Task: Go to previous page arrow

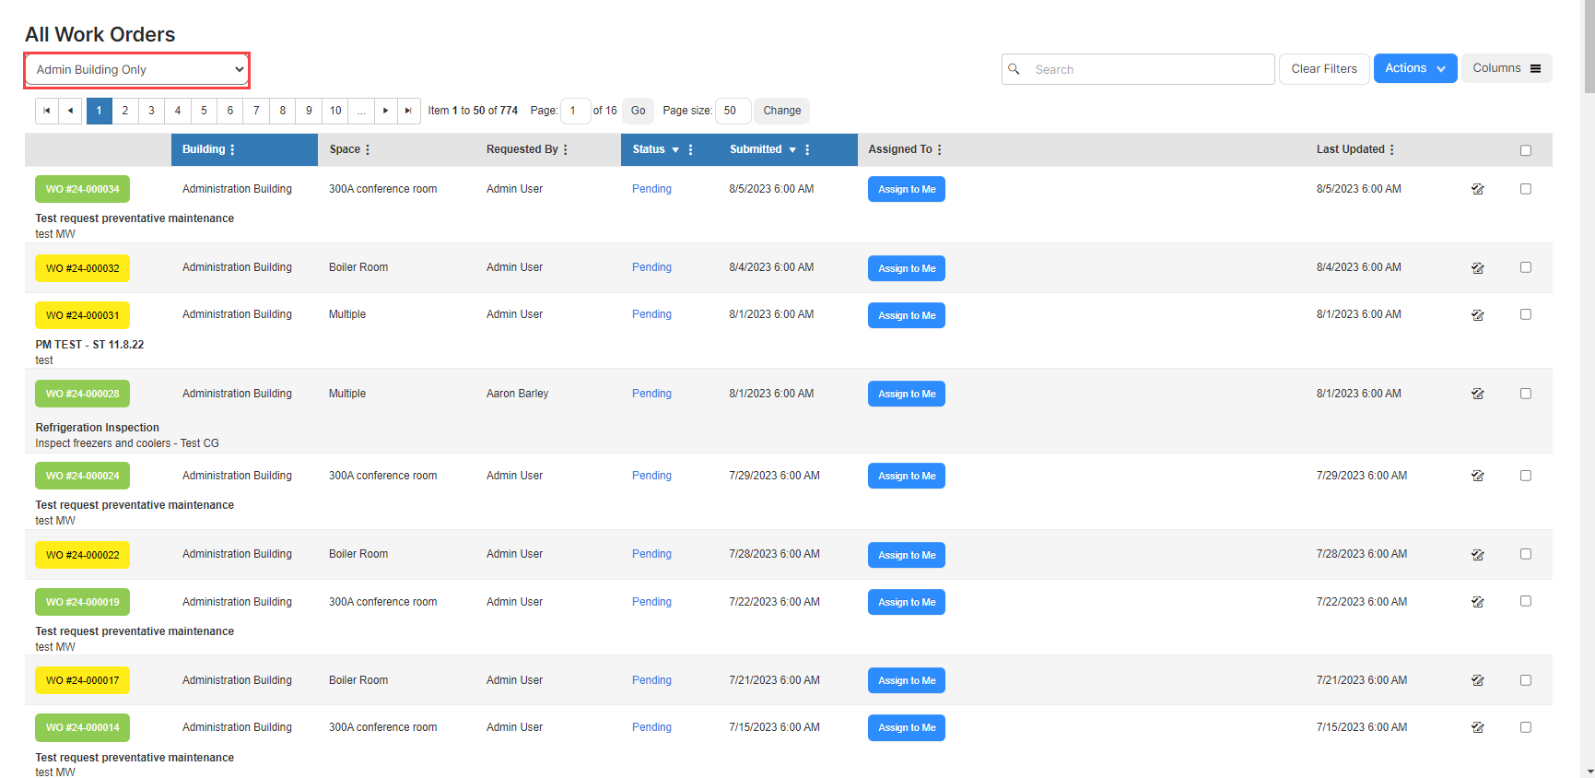Action: click(70, 111)
